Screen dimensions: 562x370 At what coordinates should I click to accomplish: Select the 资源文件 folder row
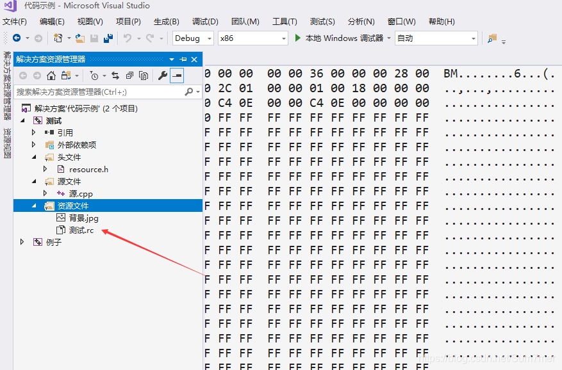click(x=108, y=205)
